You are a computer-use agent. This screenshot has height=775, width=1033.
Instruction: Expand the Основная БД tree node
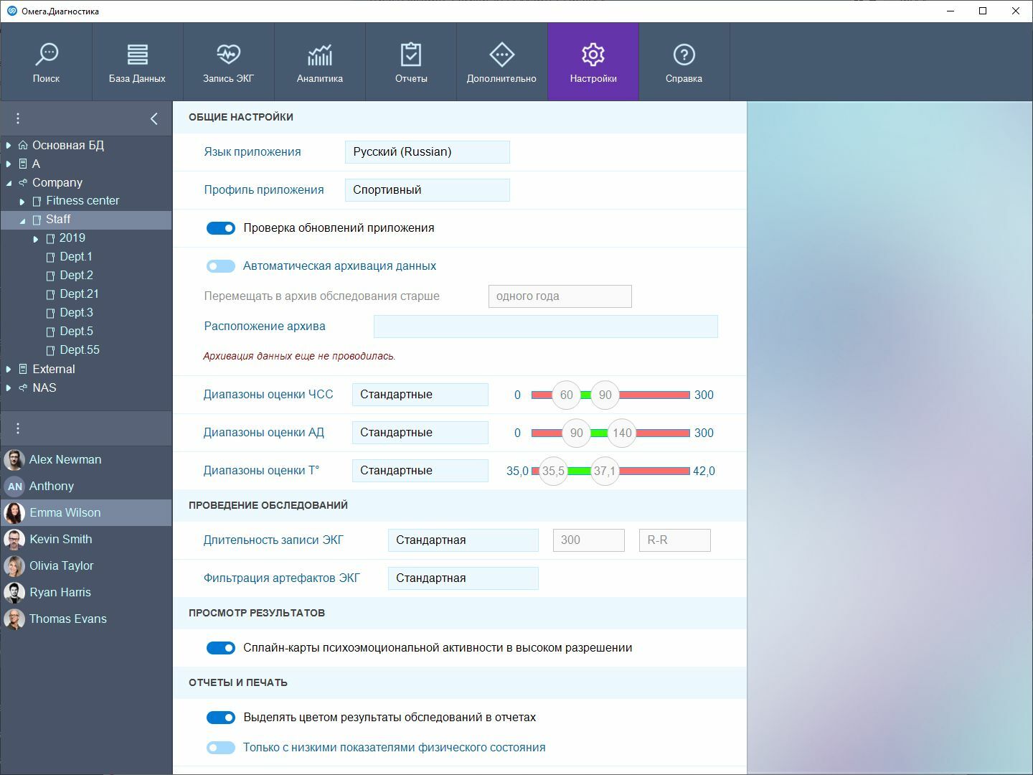pyautogui.click(x=9, y=145)
